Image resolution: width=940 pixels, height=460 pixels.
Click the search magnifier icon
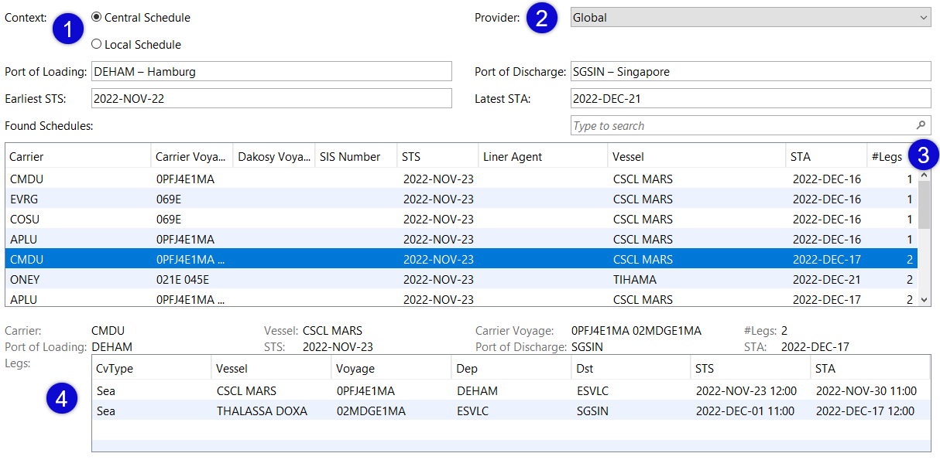[x=920, y=124]
